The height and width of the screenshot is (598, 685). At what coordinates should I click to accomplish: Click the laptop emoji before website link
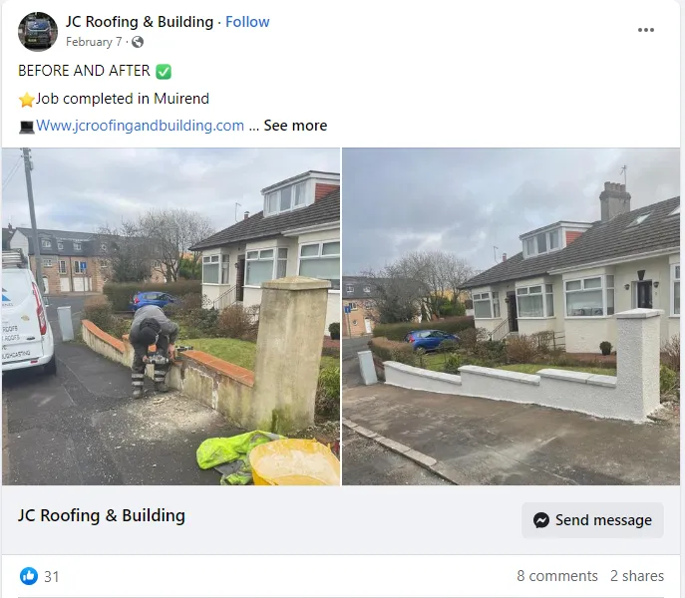coord(26,128)
